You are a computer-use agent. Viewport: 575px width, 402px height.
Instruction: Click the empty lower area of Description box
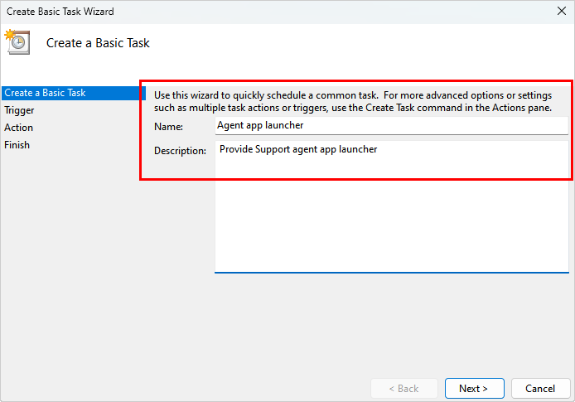[x=391, y=232]
